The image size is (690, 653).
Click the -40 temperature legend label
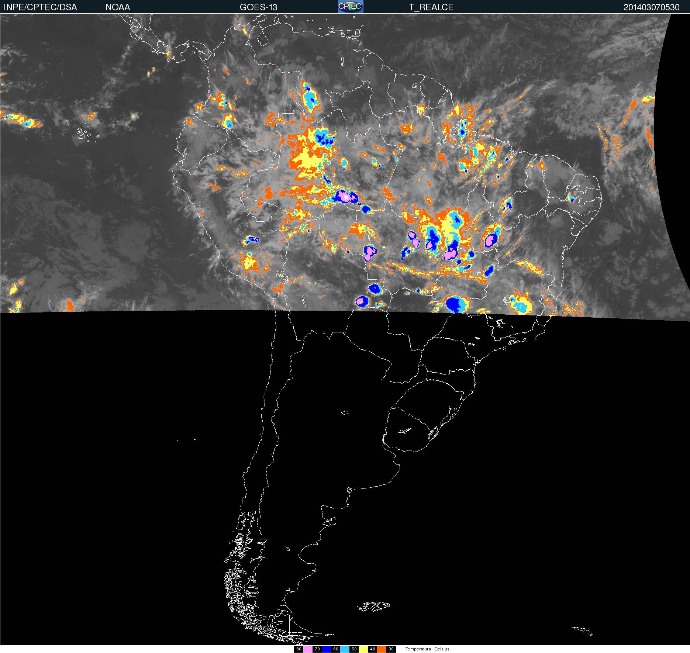[x=372, y=649]
